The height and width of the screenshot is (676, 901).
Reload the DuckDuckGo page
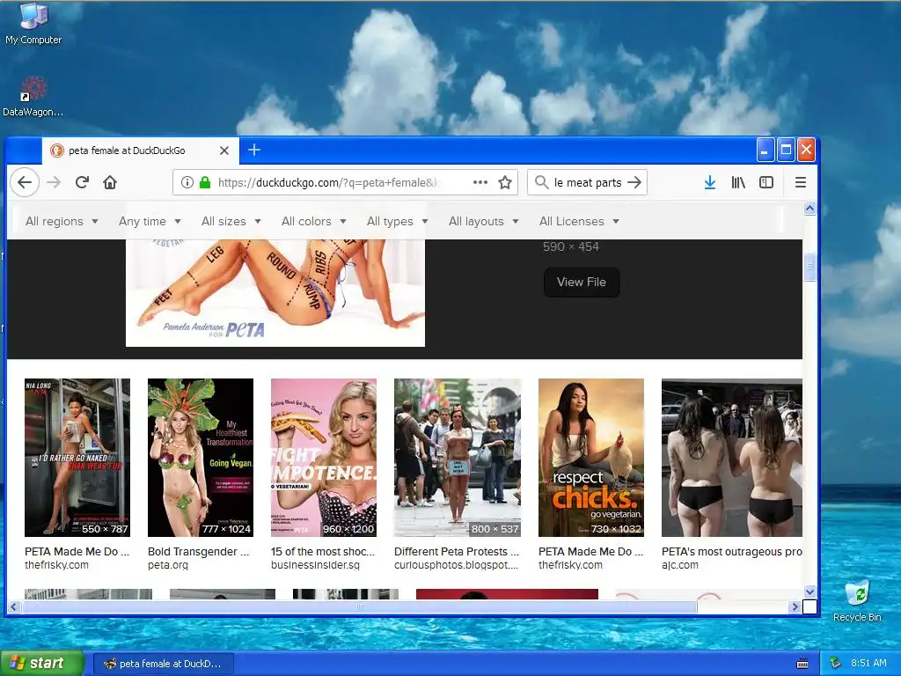click(82, 183)
